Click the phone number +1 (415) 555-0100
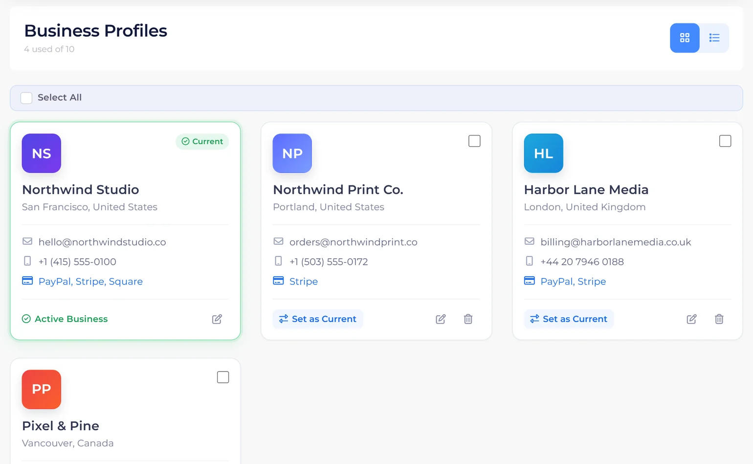Image resolution: width=753 pixels, height=464 pixels. pos(77,262)
